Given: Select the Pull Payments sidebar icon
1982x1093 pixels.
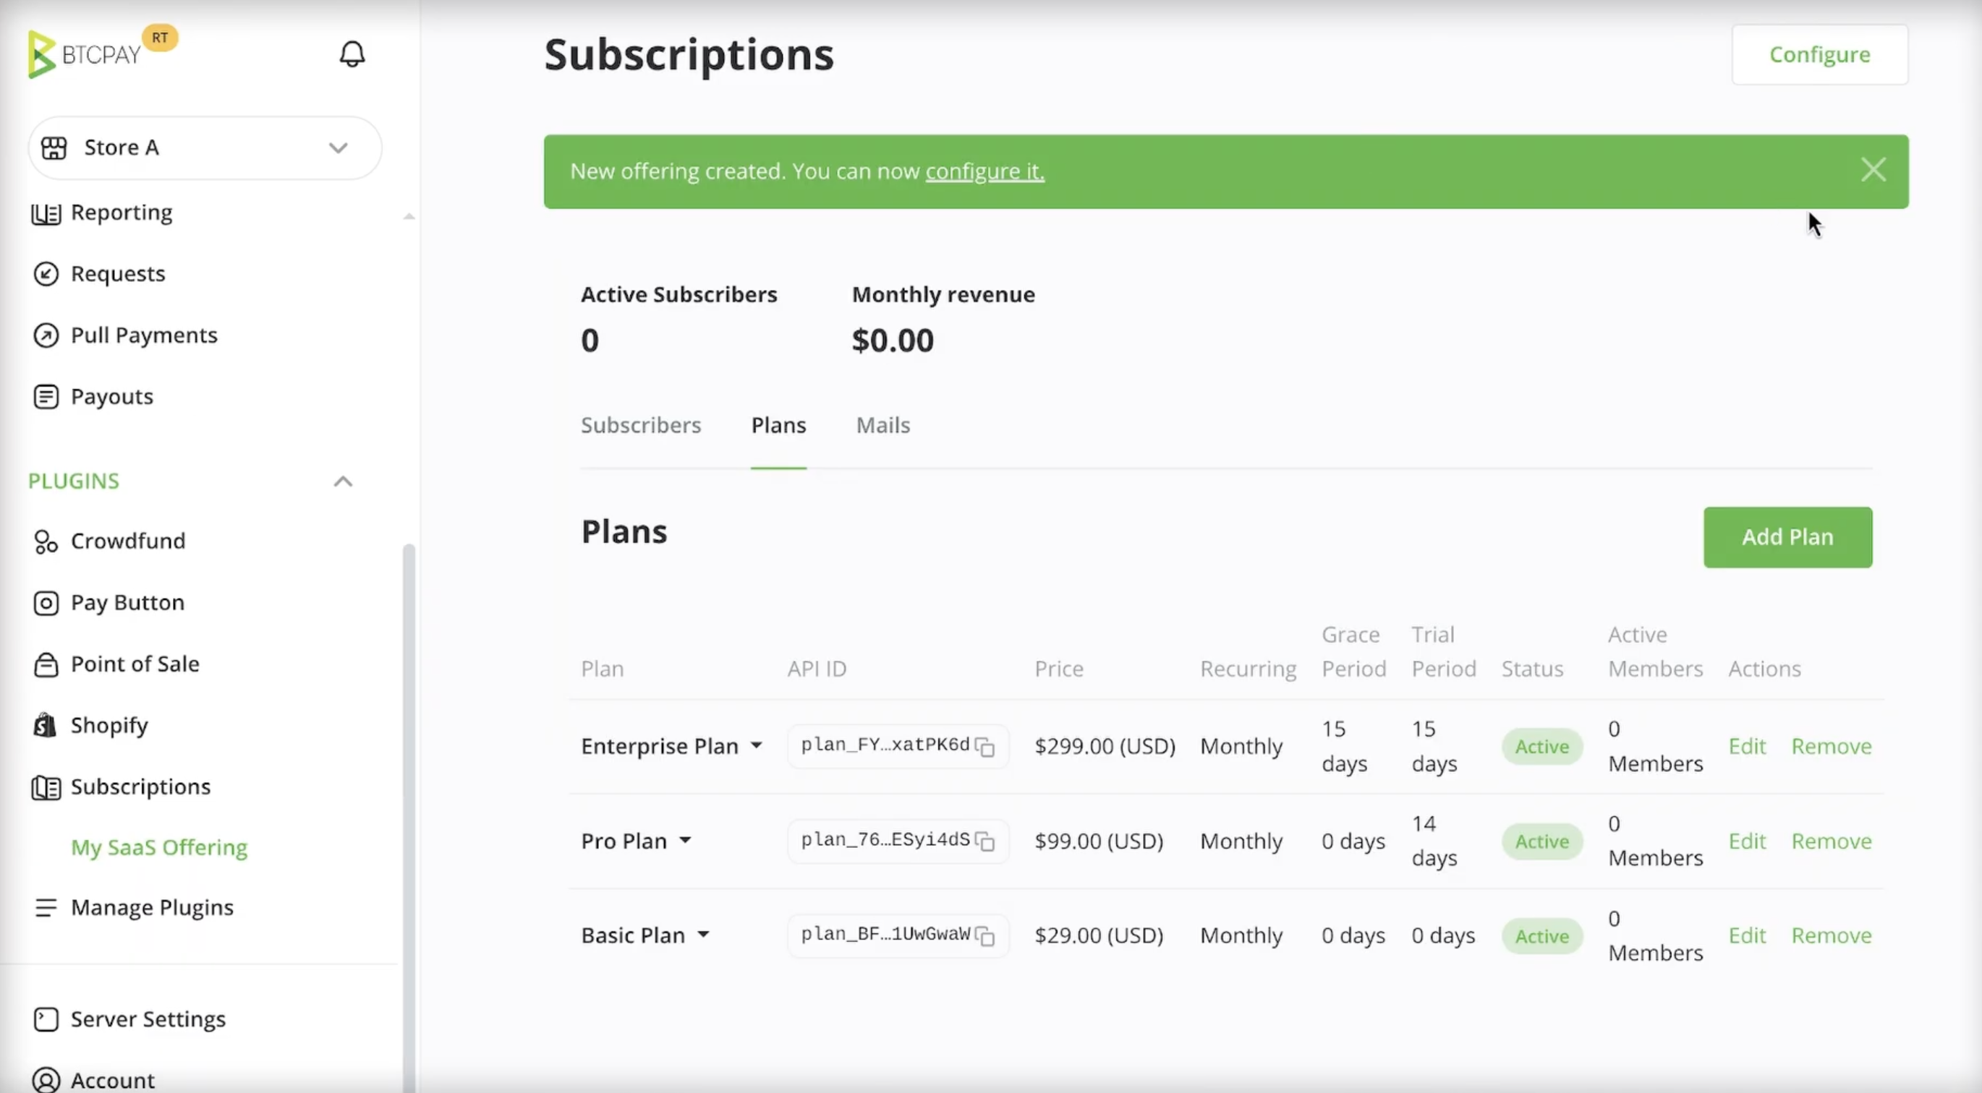Looking at the screenshot, I should pyautogui.click(x=46, y=335).
